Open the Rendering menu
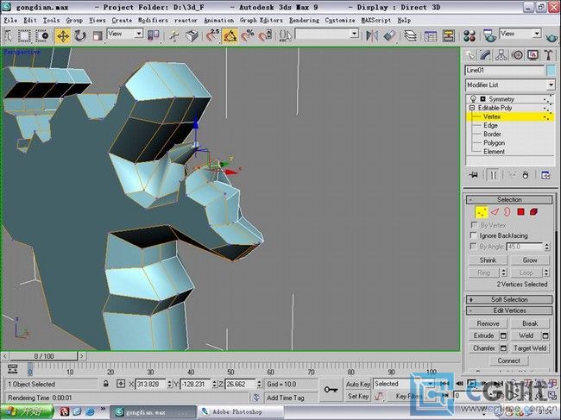 (x=304, y=21)
